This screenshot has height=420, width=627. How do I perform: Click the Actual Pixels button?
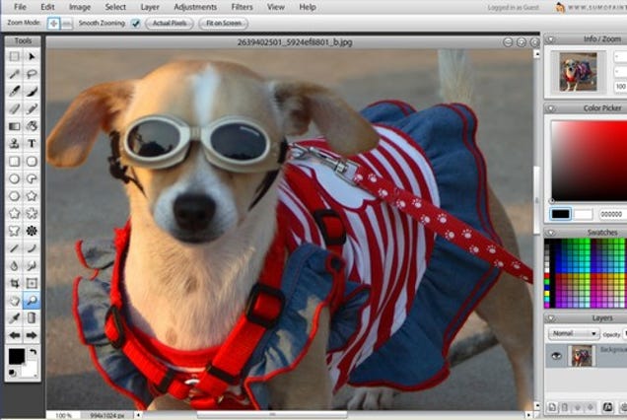tap(170, 23)
